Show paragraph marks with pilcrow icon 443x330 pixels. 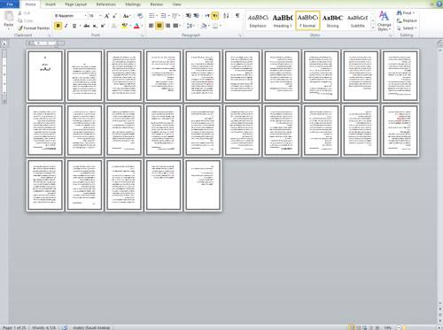(237, 16)
